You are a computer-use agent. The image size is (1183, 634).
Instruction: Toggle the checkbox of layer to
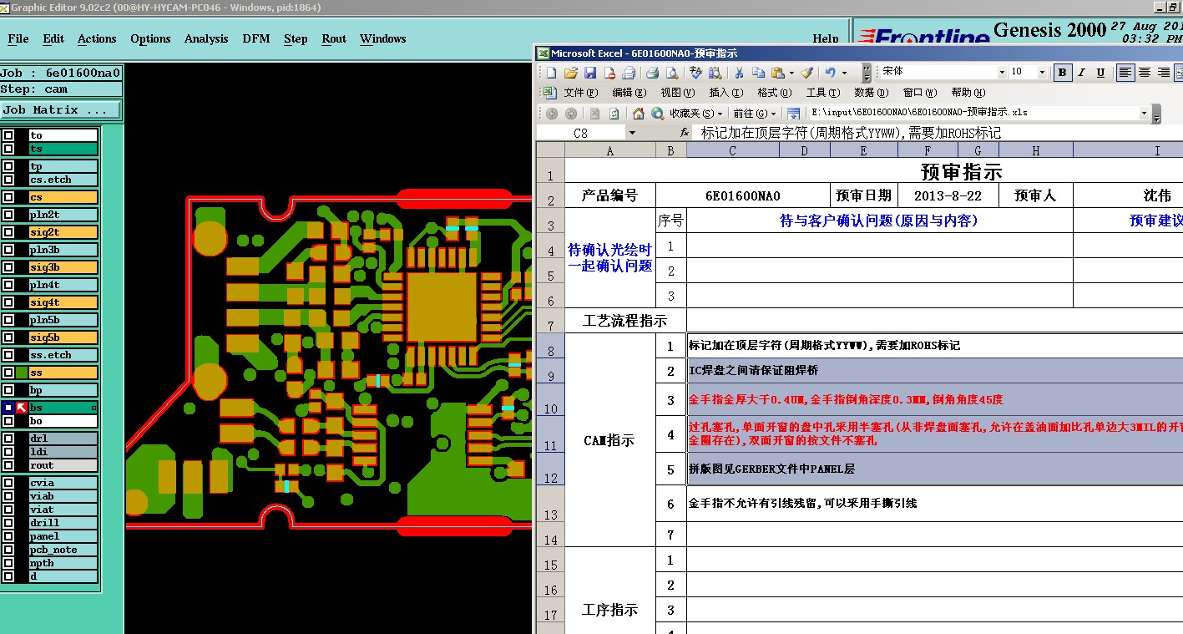pos(8,135)
